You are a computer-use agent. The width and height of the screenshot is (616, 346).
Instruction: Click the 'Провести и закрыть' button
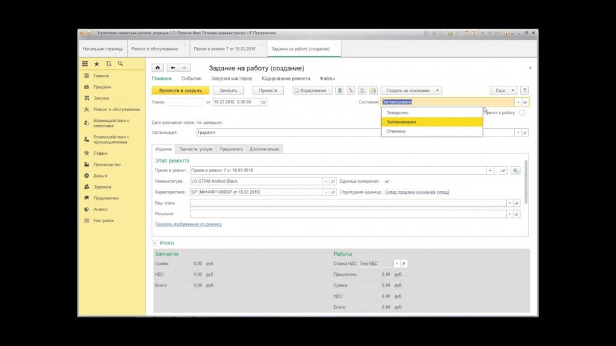180,91
